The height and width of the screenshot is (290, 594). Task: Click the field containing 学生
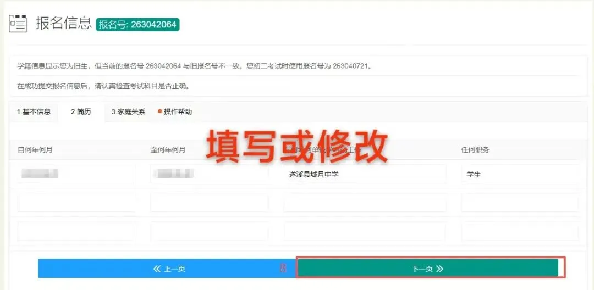pos(520,174)
